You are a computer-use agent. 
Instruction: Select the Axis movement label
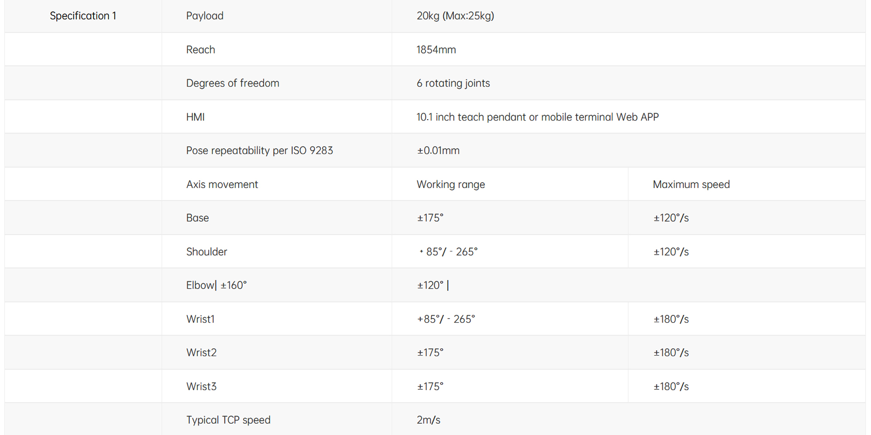(x=222, y=184)
